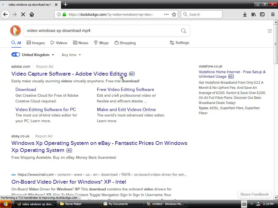Open the DuckDuckGo side menu icon
Screen dimensions: 278x208
click(x=270, y=31)
